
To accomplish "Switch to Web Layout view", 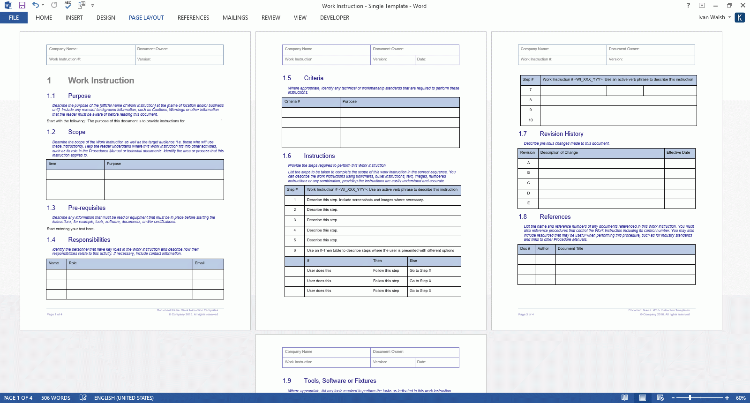I will pos(660,398).
